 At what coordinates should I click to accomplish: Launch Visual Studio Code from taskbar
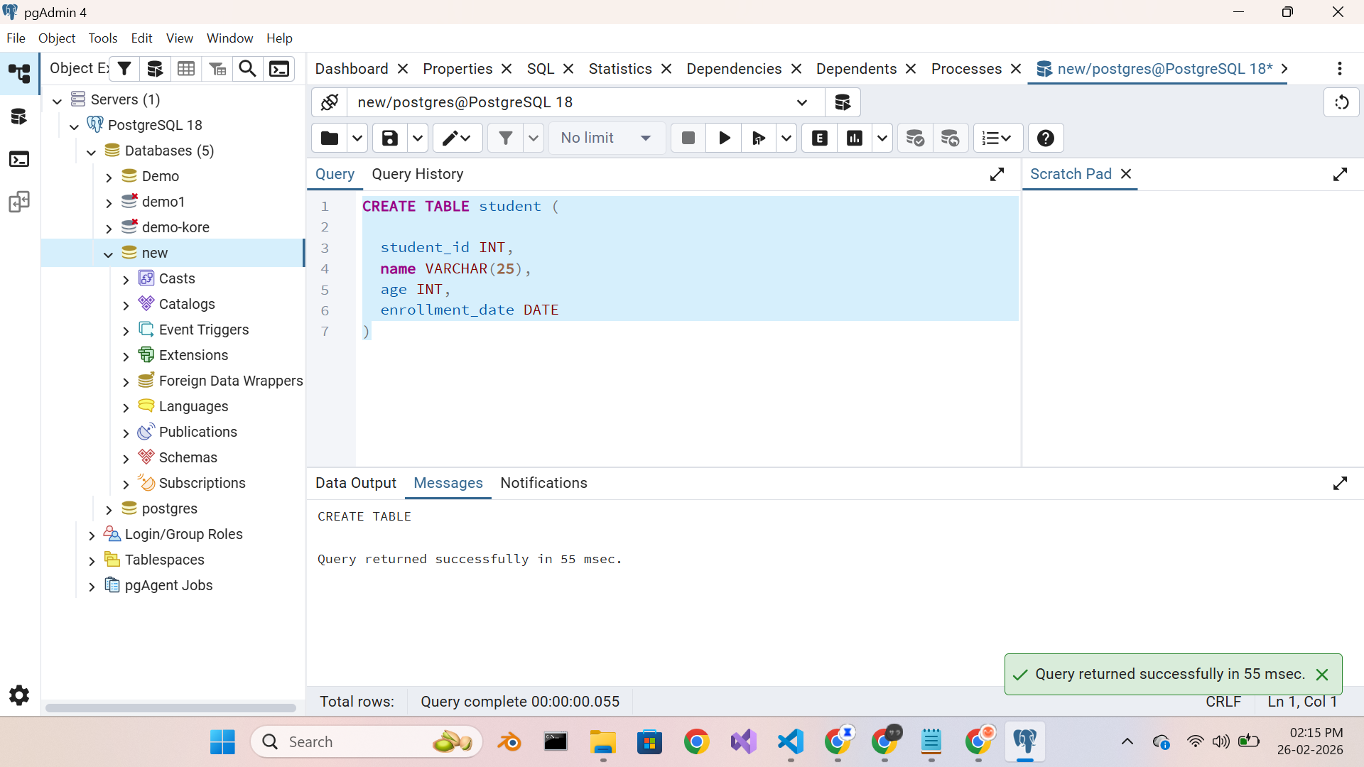pos(791,741)
